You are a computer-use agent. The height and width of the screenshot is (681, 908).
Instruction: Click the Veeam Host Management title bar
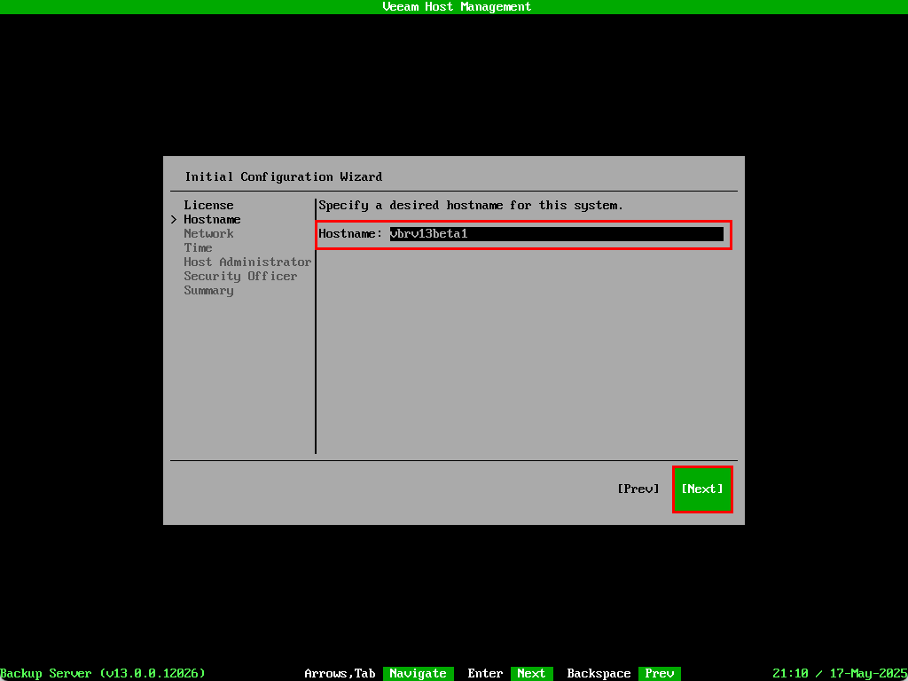pos(454,6)
